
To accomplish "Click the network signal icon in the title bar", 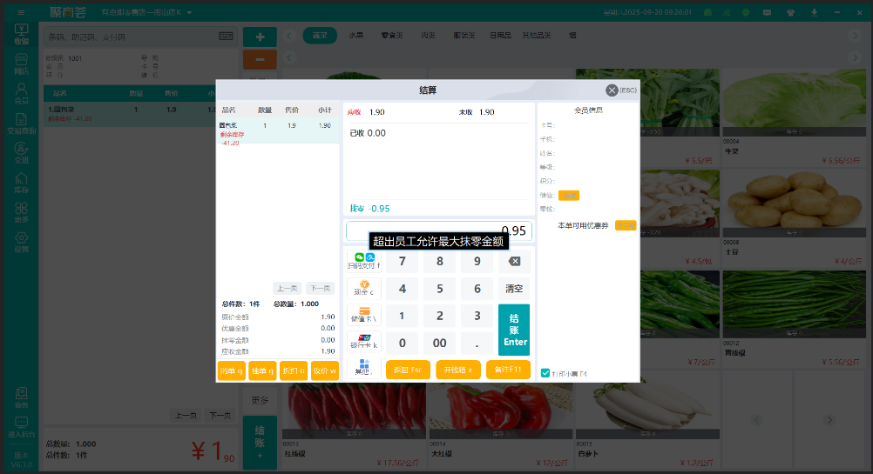I will [727, 12].
